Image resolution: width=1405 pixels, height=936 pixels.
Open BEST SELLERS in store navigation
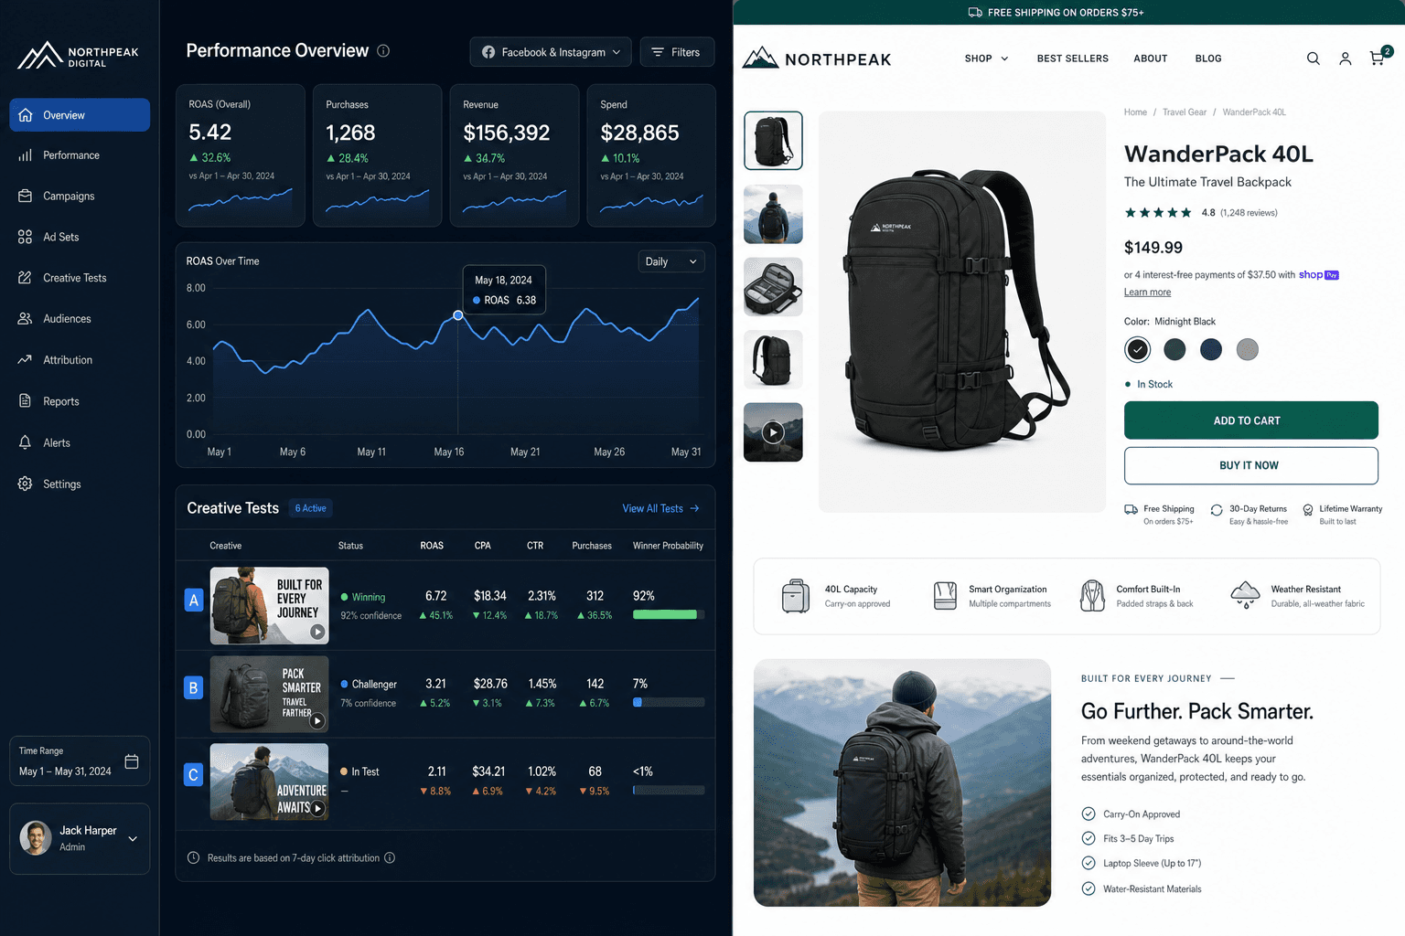pos(1072,58)
